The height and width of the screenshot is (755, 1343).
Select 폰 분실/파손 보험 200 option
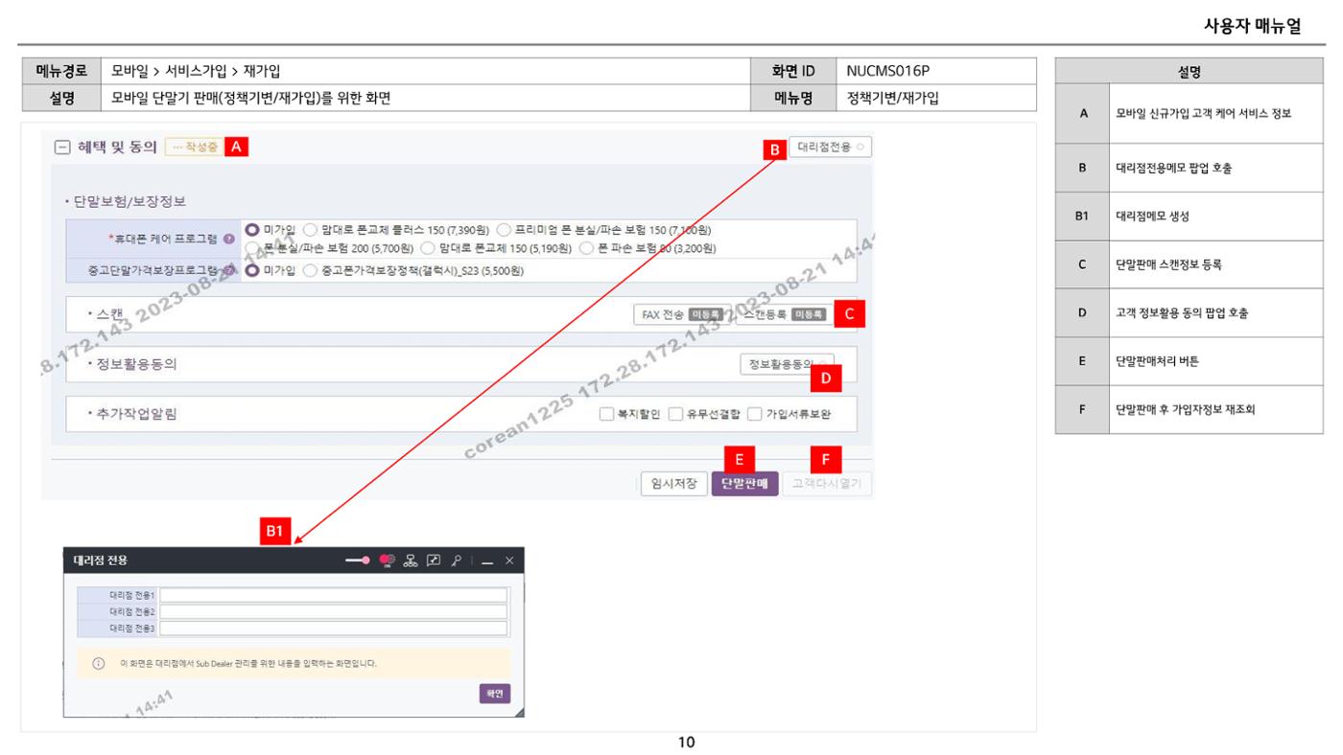point(253,248)
